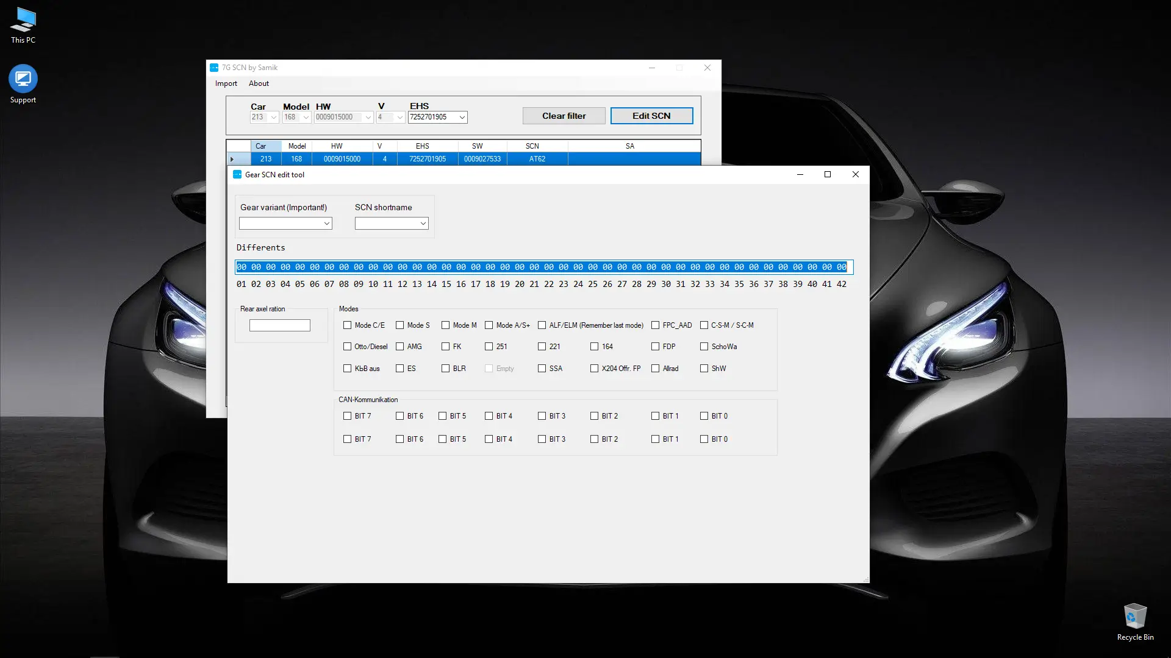Click the Gear SCN edit tool title icon

tap(237, 174)
